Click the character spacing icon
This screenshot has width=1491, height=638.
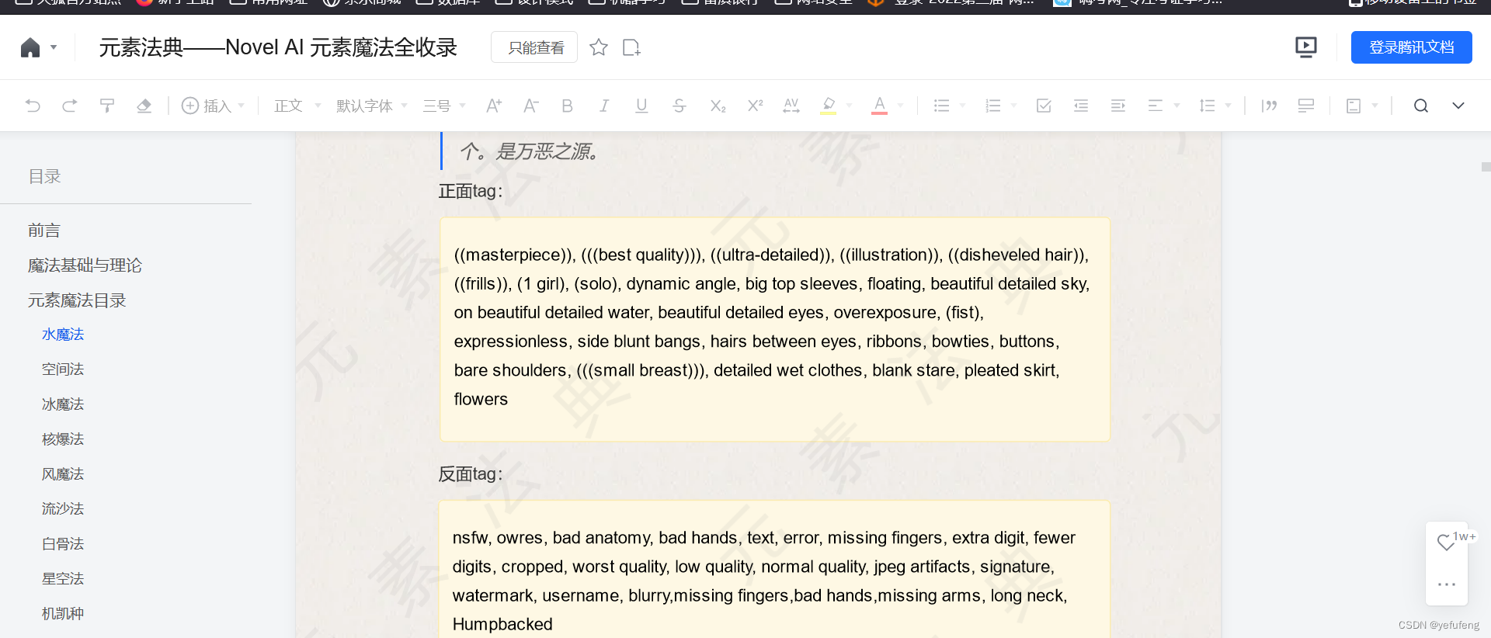(791, 106)
